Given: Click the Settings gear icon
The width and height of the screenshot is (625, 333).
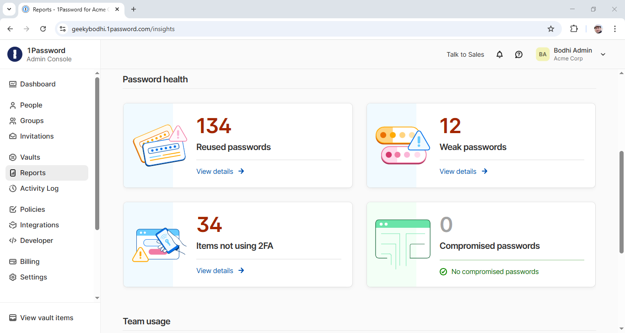Looking at the screenshot, I should point(13,277).
